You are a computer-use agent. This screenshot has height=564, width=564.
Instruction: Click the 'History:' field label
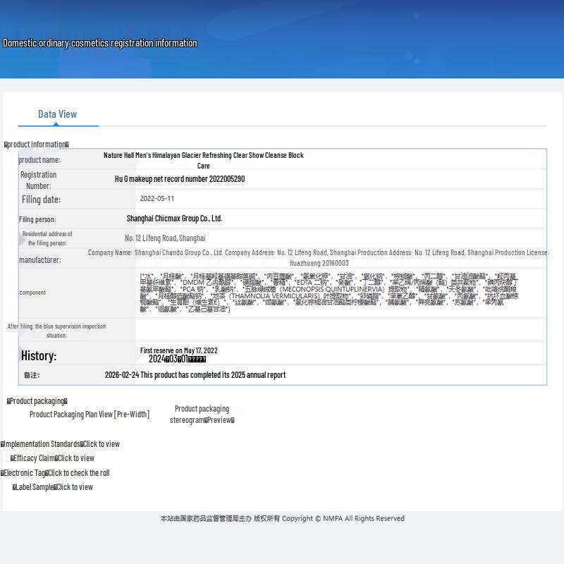click(39, 356)
